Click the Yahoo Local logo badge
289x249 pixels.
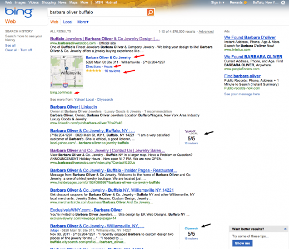pyautogui.click(x=191, y=132)
